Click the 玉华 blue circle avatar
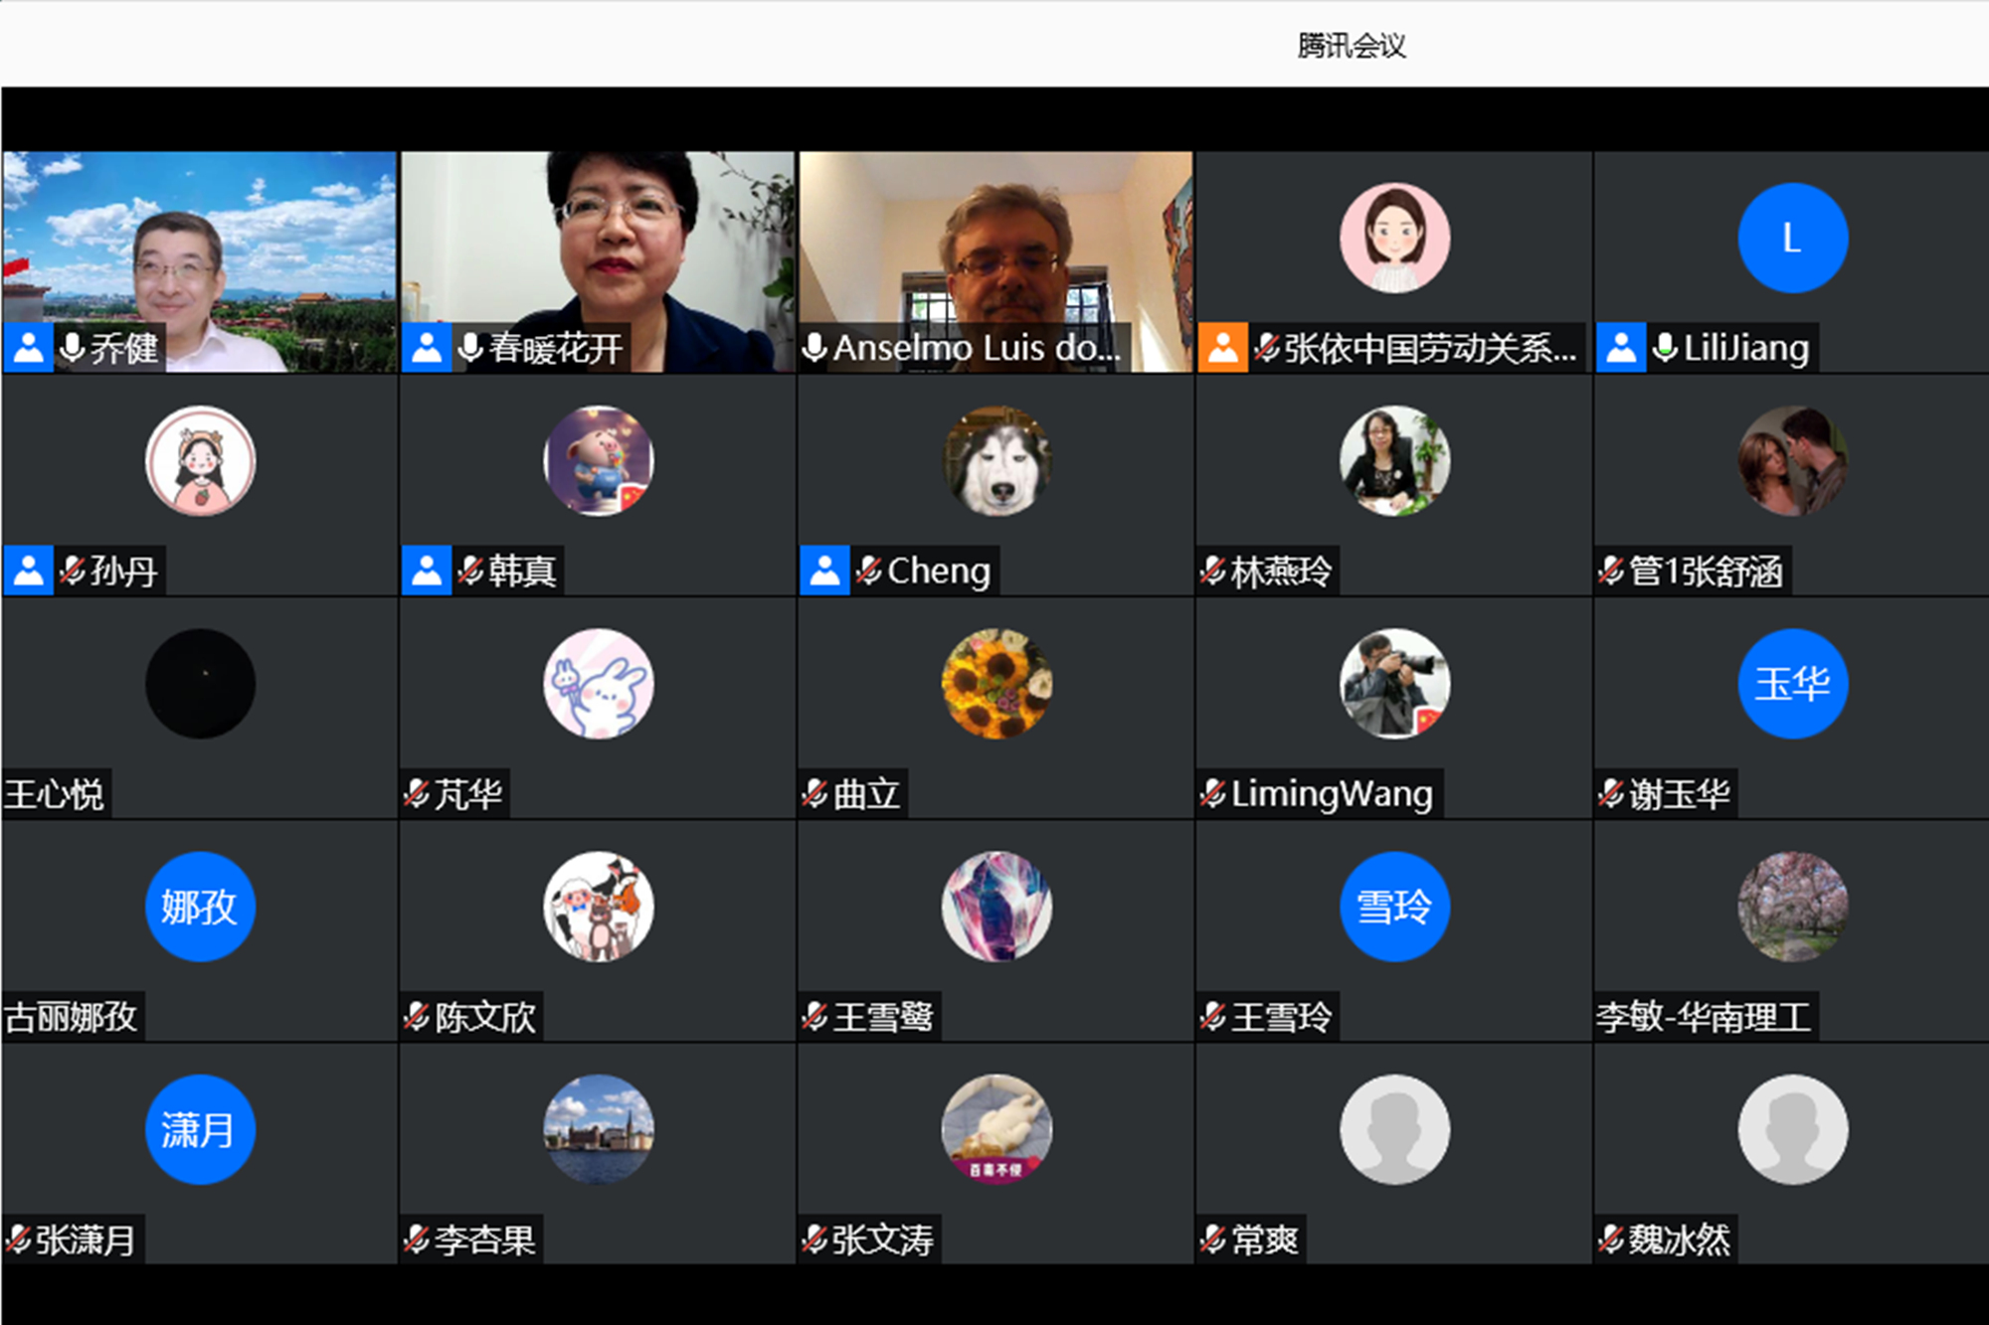1989x1325 pixels. 1792,684
